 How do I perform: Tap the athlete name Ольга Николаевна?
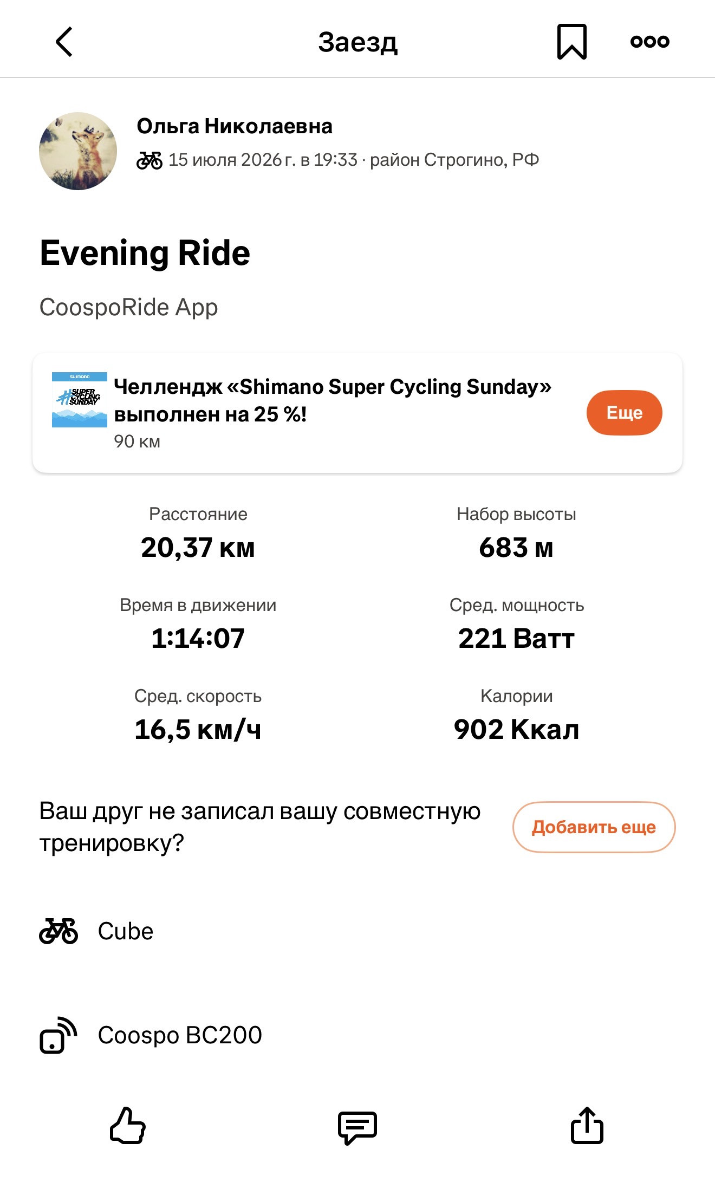(x=235, y=126)
